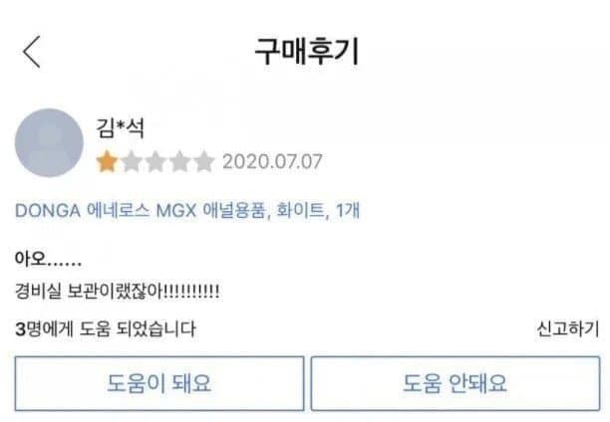
Task: Tap the 도움이 돼요 helpful button
Action: click(159, 383)
